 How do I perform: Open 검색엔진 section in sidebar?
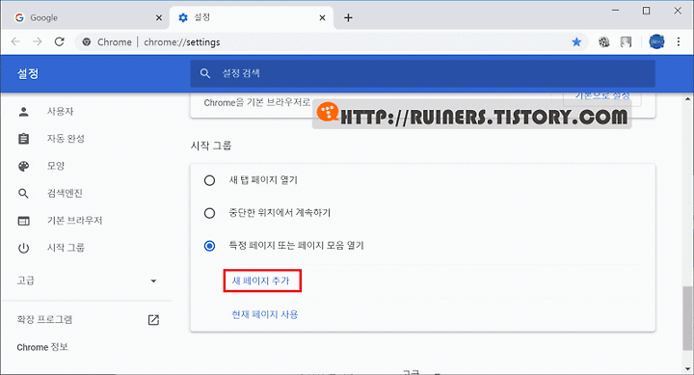point(65,194)
